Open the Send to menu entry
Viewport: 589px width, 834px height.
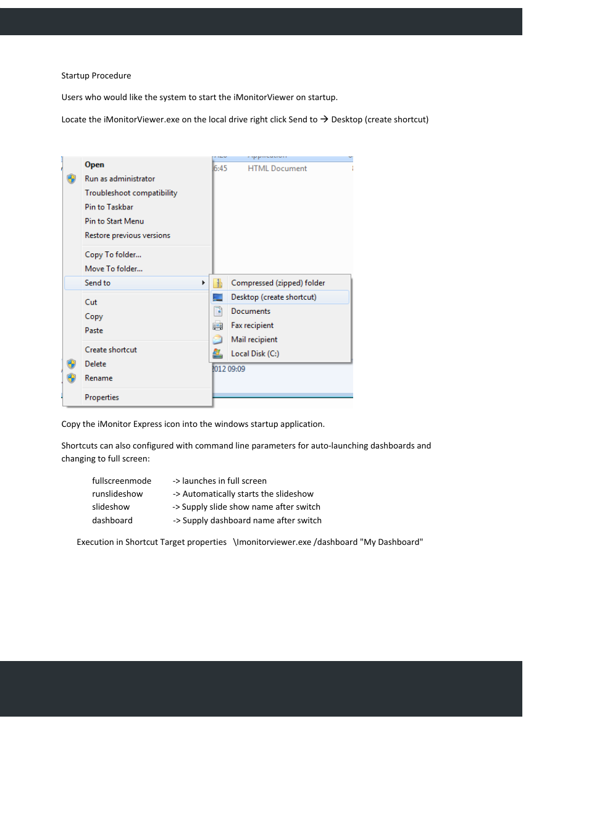[138, 283]
